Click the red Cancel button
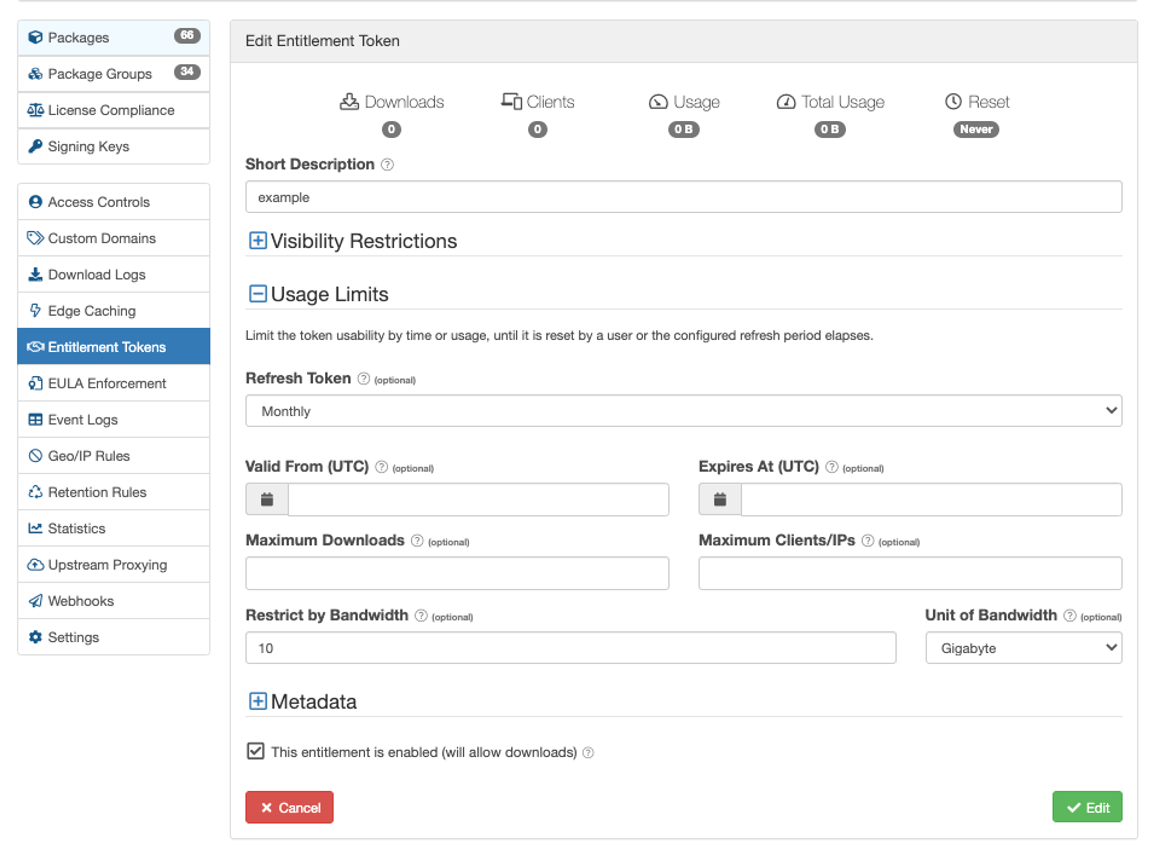 click(x=289, y=807)
